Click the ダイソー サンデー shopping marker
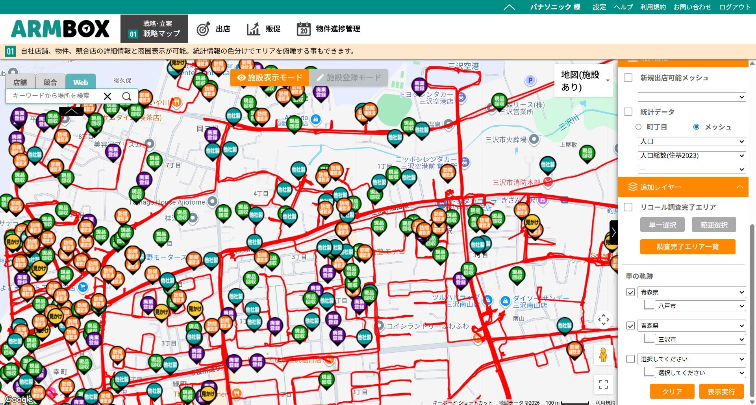This screenshot has height=405, width=756. tap(505, 301)
